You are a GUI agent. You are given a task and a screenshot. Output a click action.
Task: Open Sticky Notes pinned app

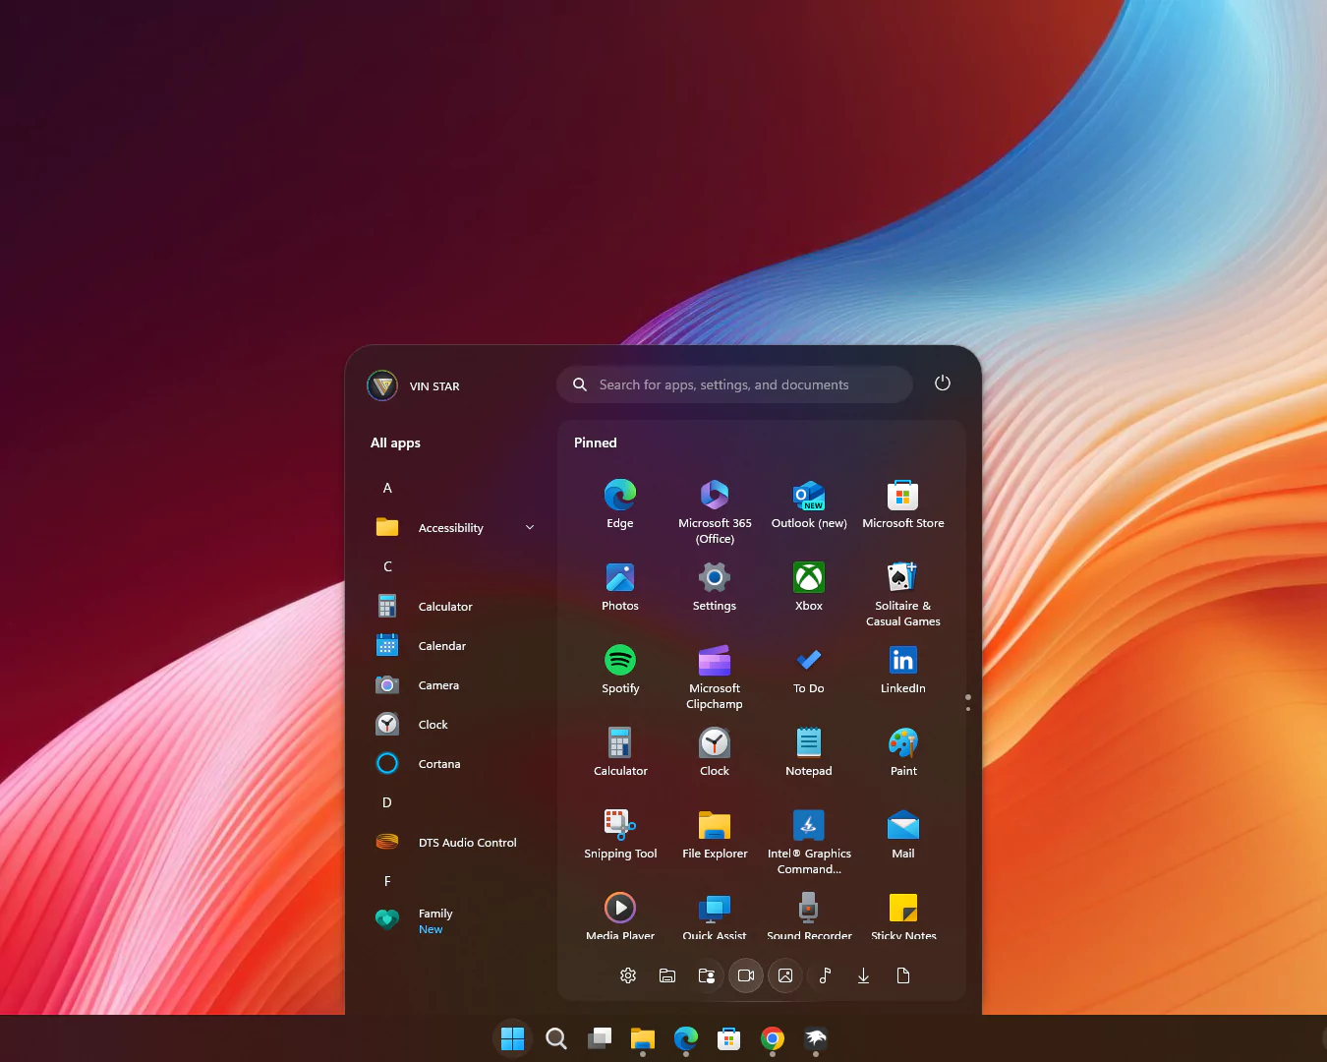click(903, 914)
